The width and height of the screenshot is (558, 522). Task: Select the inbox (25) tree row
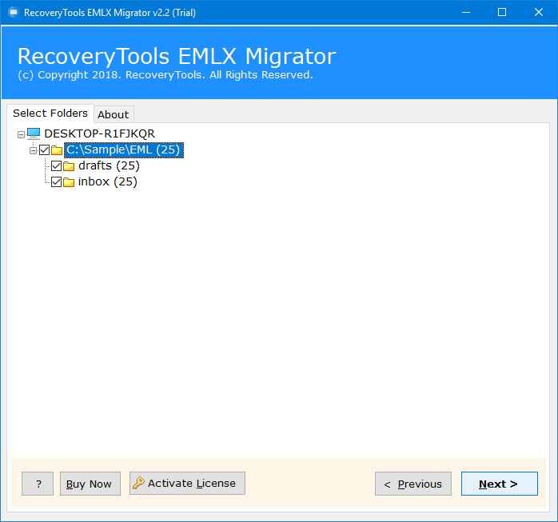[107, 181]
